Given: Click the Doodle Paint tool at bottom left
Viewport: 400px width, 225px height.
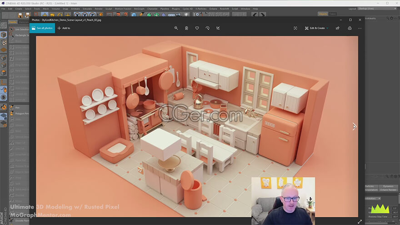Looking at the screenshot, I should coord(19,220).
